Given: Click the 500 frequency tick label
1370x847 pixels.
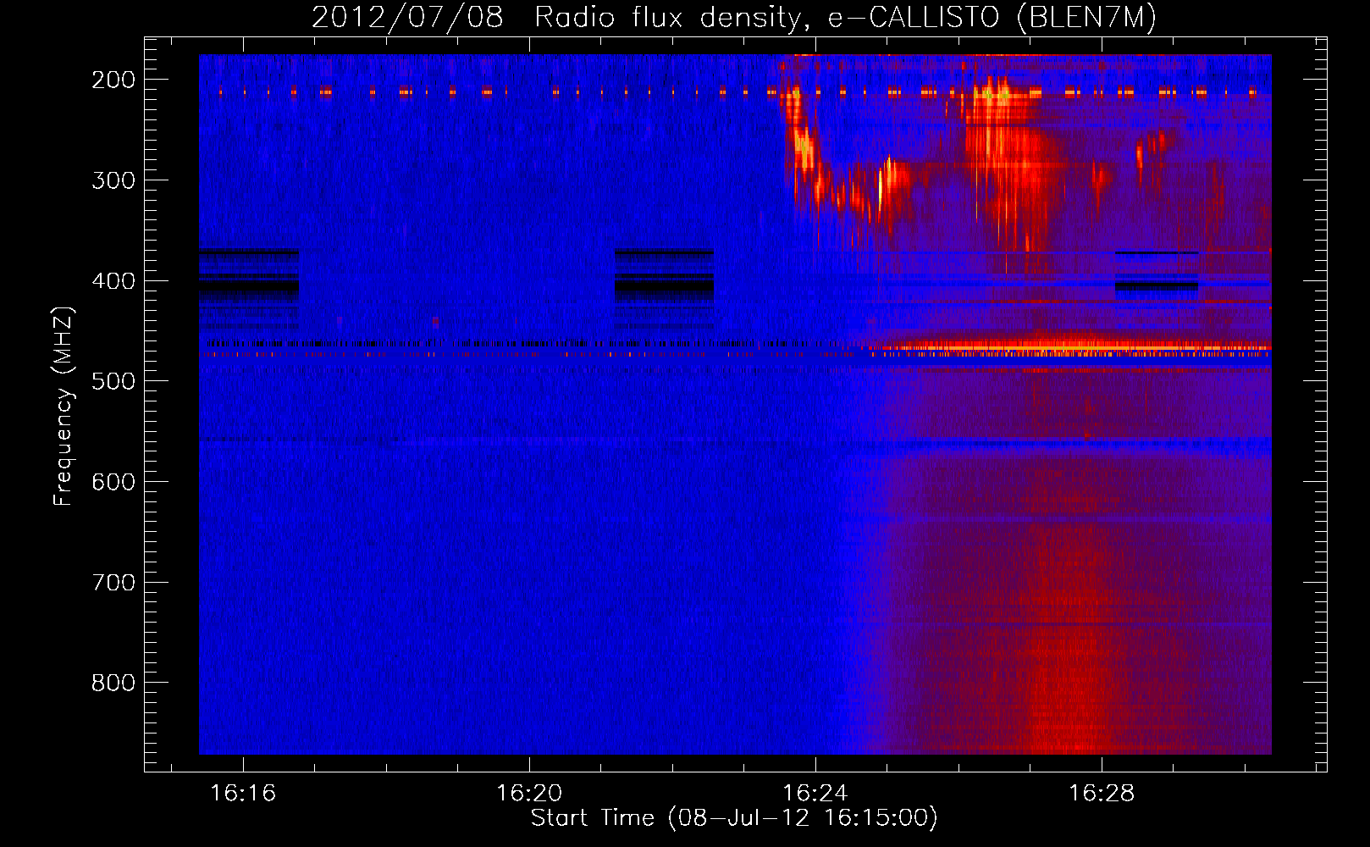Looking at the screenshot, I should tap(113, 382).
